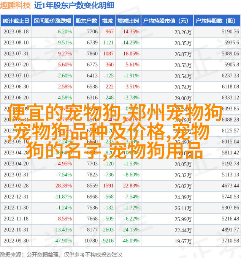Click shareholder count 6316
This screenshot has height=258, width=241.
pos(92,98)
